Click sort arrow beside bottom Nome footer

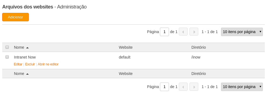27,74
